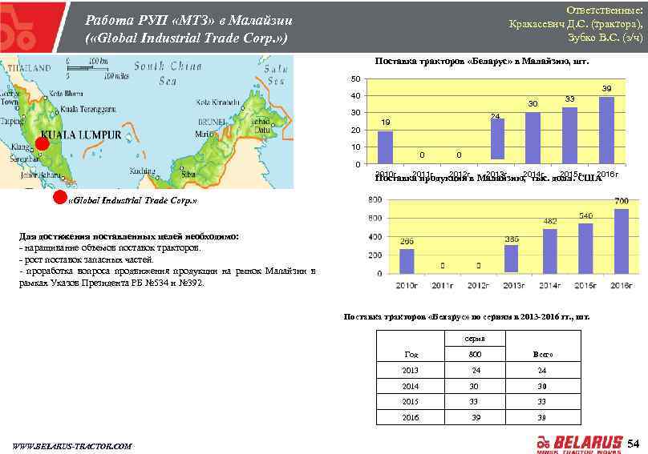The width and height of the screenshot is (648, 454).
Task: Click the Klang city label
Action: 19,147
